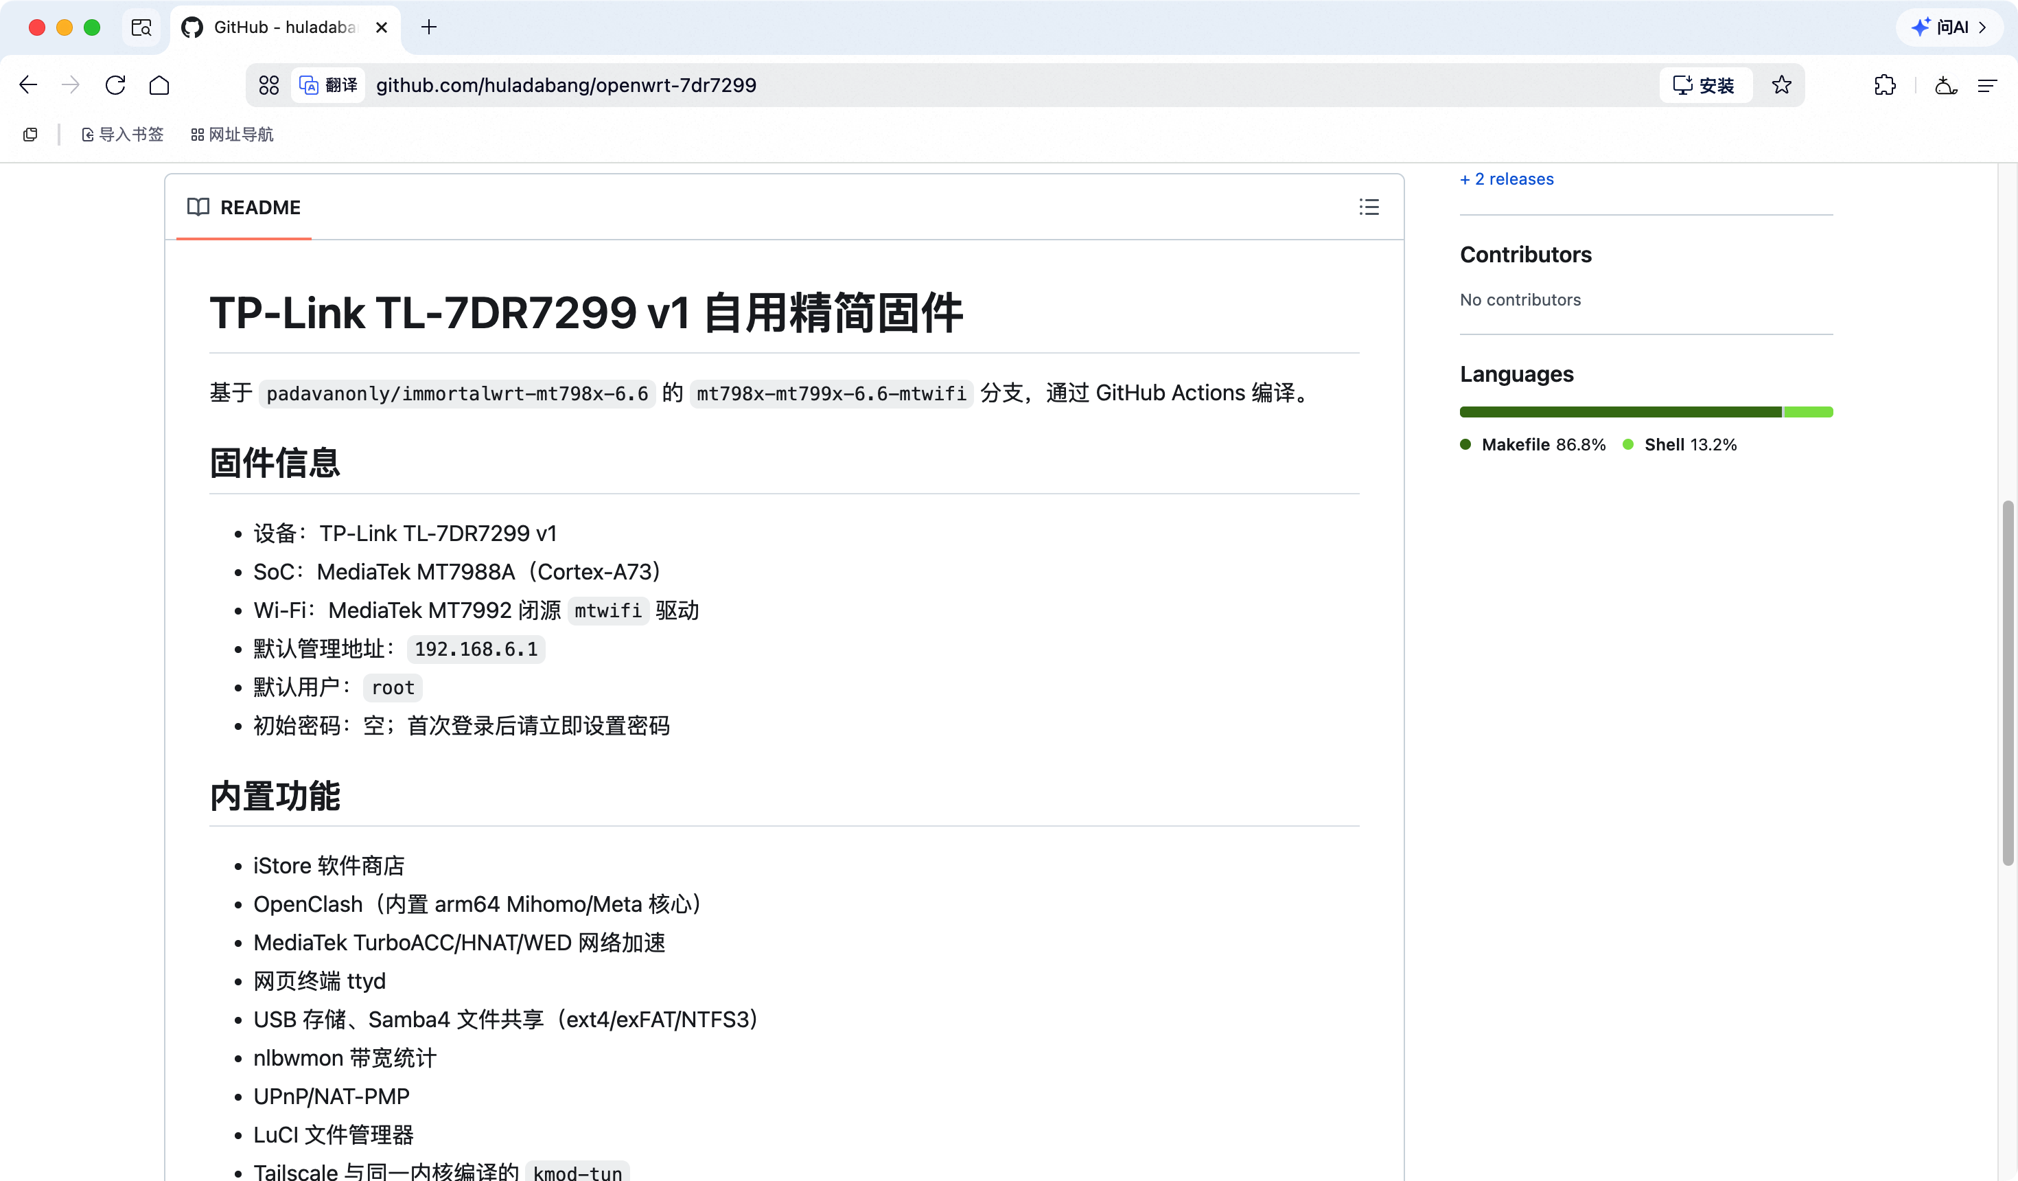Image resolution: width=2018 pixels, height=1181 pixels.
Task: Click the copy-pages icon left of bookmarks bar
Action: (x=30, y=135)
